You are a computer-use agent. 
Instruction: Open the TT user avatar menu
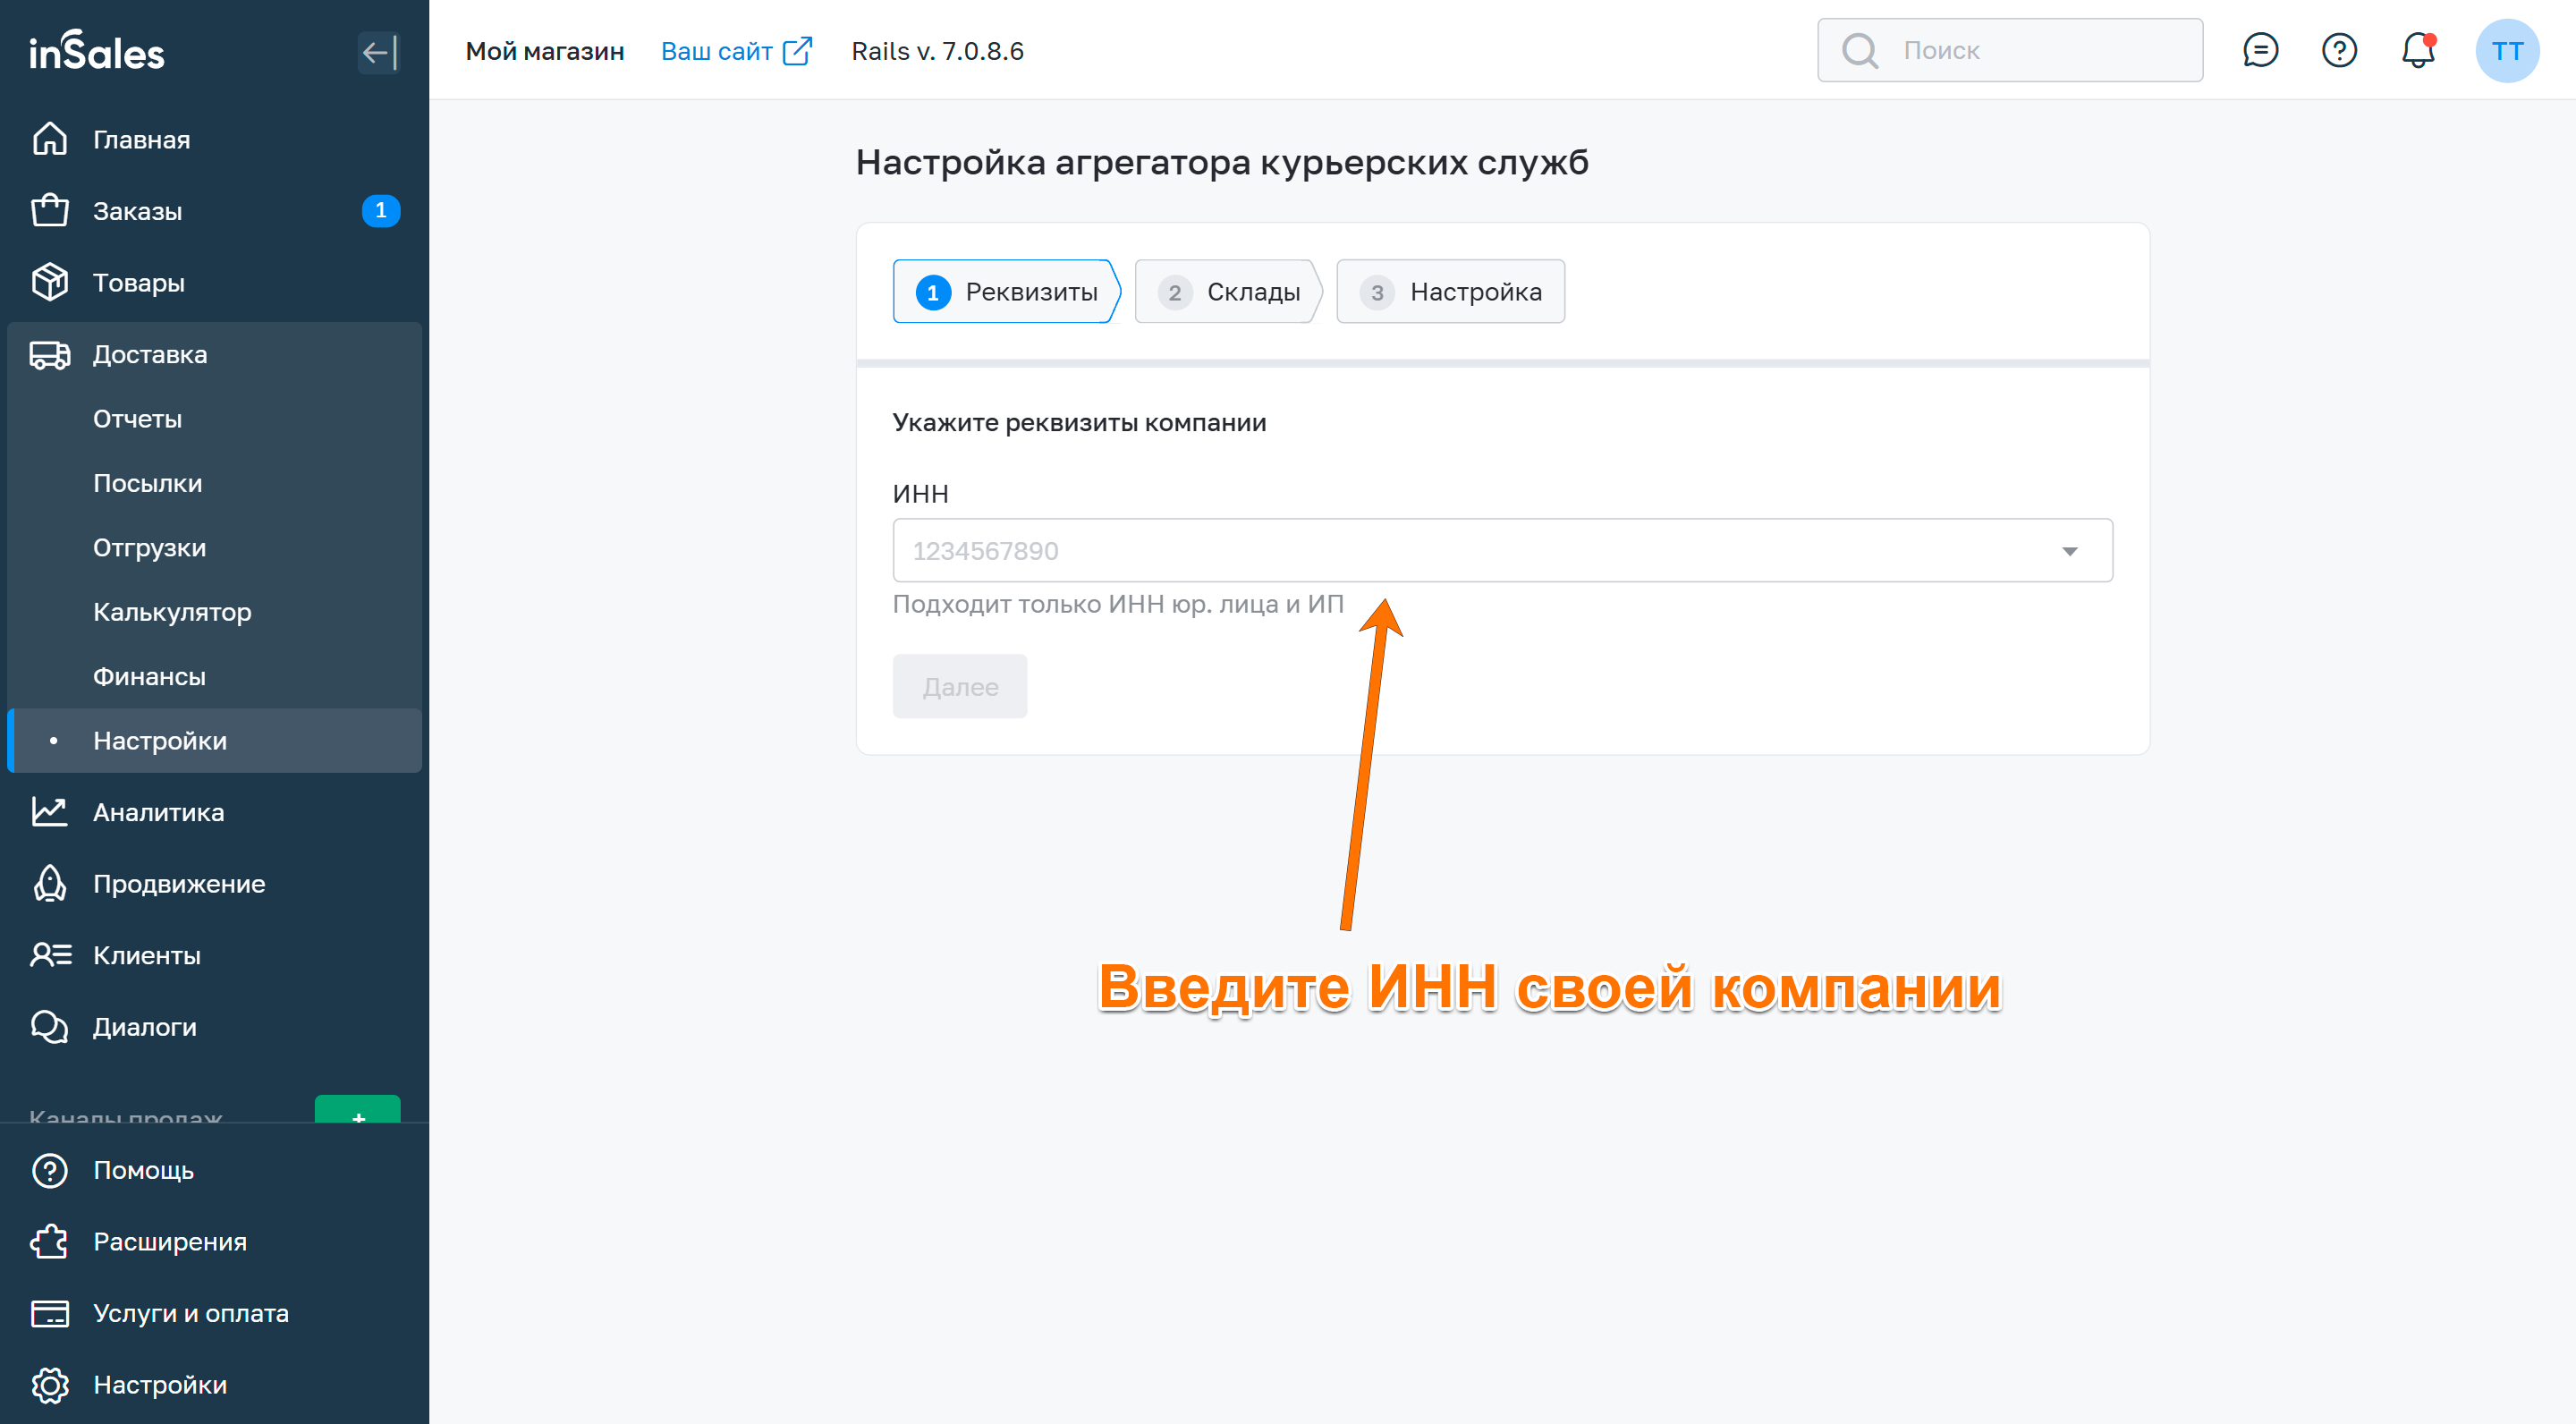(2506, 50)
